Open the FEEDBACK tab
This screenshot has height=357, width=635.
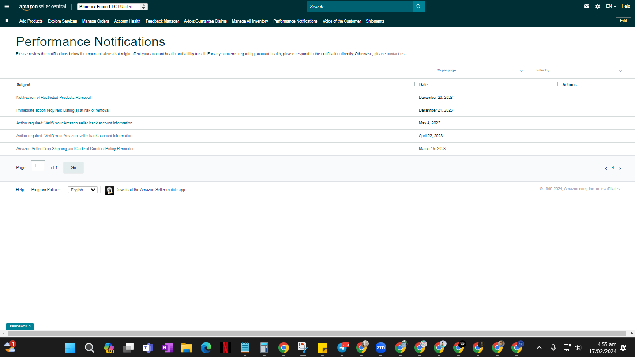tap(19, 327)
